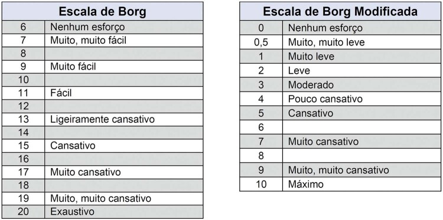The height and width of the screenshot is (220, 443).
Task: Select the 'Muito, muito leve' row
Action: tap(340, 42)
